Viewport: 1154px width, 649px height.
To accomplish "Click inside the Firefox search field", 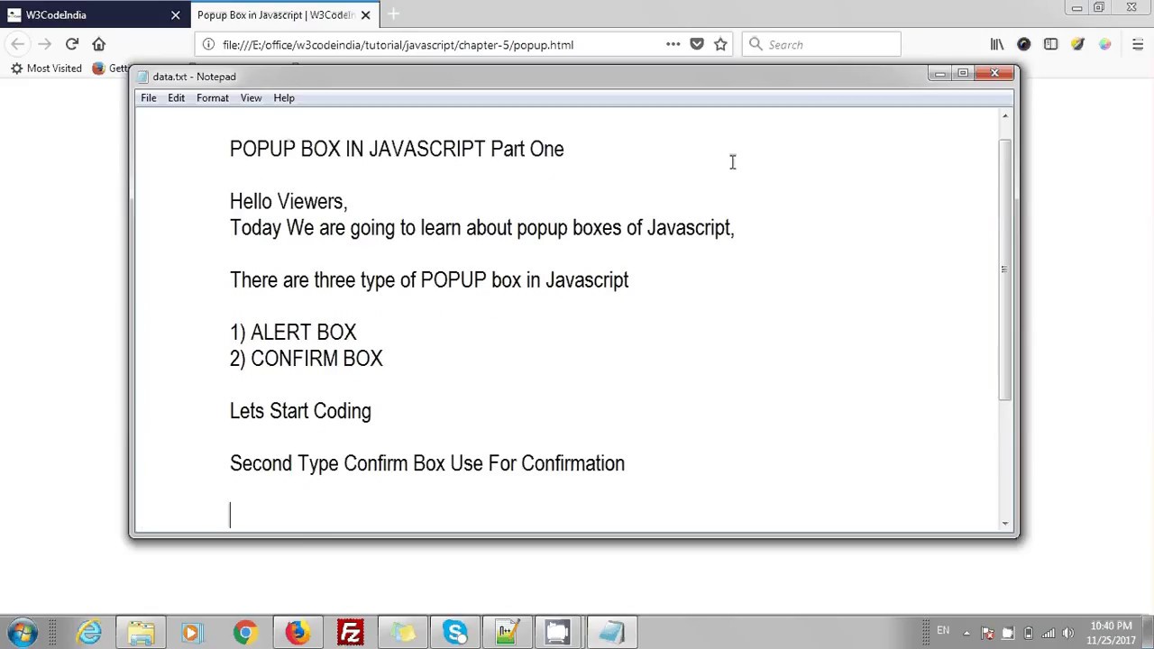I will tap(820, 44).
